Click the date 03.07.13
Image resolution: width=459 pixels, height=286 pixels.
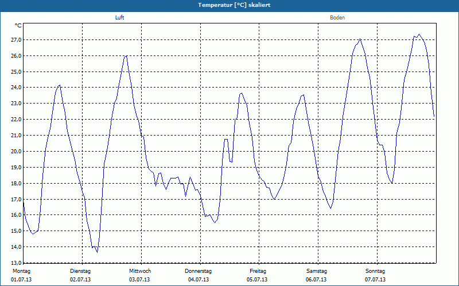click(139, 280)
